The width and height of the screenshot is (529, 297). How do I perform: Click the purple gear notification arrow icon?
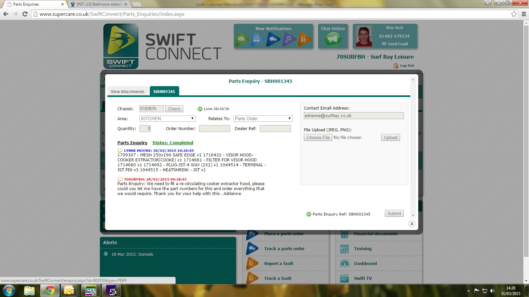click(x=289, y=39)
